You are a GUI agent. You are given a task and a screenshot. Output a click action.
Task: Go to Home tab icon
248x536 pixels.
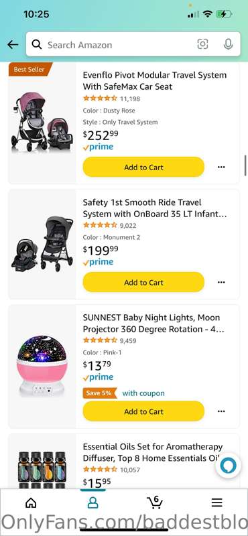pos(31,502)
